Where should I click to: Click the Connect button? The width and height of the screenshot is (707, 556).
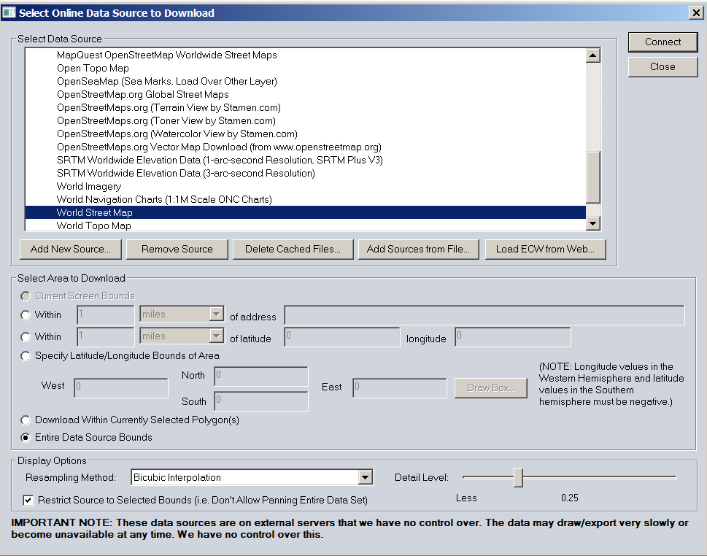pos(662,42)
